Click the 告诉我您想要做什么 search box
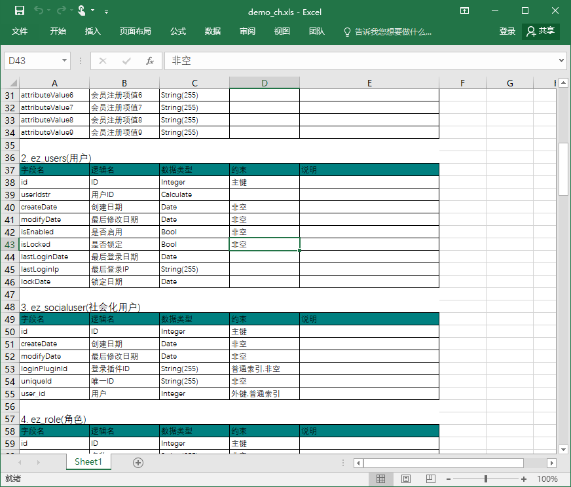This screenshot has width=571, height=487. pyautogui.click(x=388, y=32)
